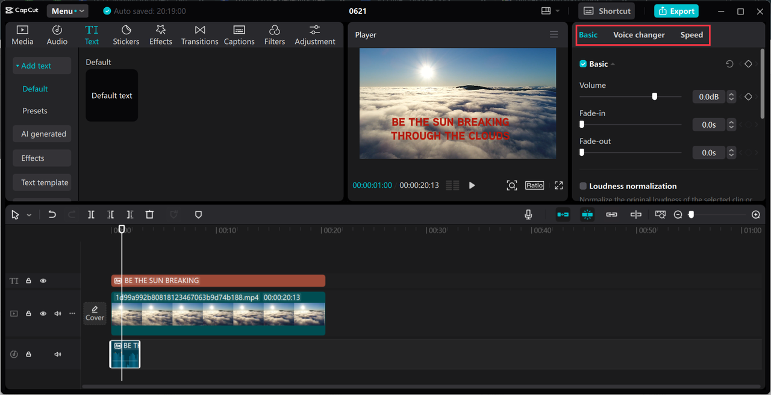
Task: Add keyframe for Volume
Action: point(748,96)
